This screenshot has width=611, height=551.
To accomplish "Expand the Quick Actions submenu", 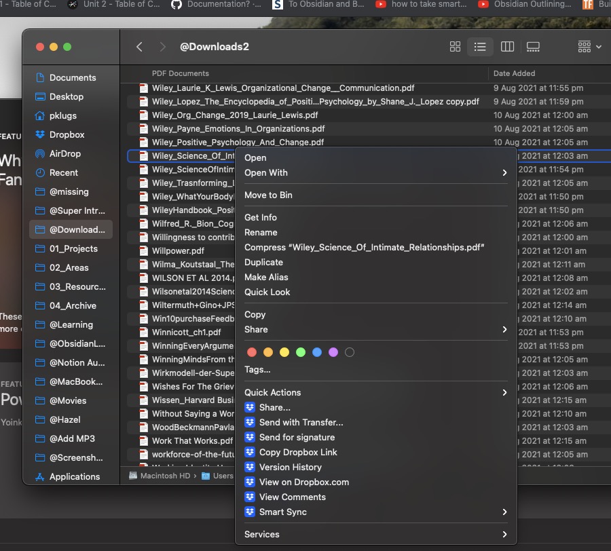I will (x=375, y=392).
